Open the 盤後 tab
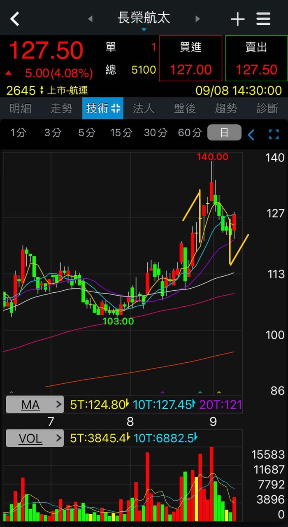This screenshot has height=527, width=288. [x=185, y=108]
